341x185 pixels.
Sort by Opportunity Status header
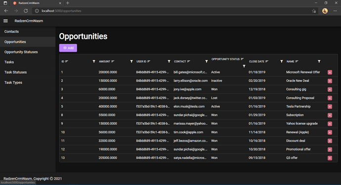227,59
